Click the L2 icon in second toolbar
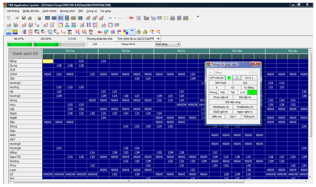This screenshot has width=316, height=187. (103, 25)
